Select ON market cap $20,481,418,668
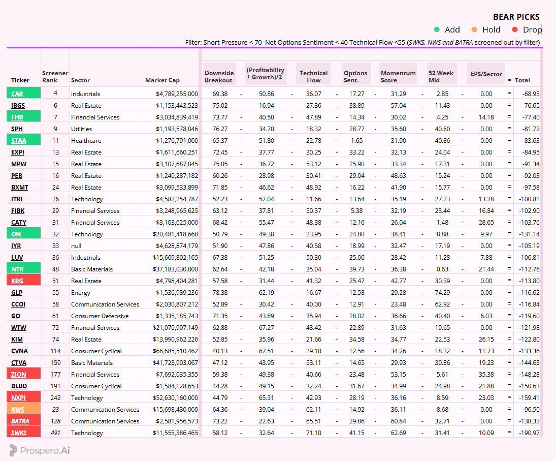The height and width of the screenshot is (461, 556). pyautogui.click(x=176, y=234)
